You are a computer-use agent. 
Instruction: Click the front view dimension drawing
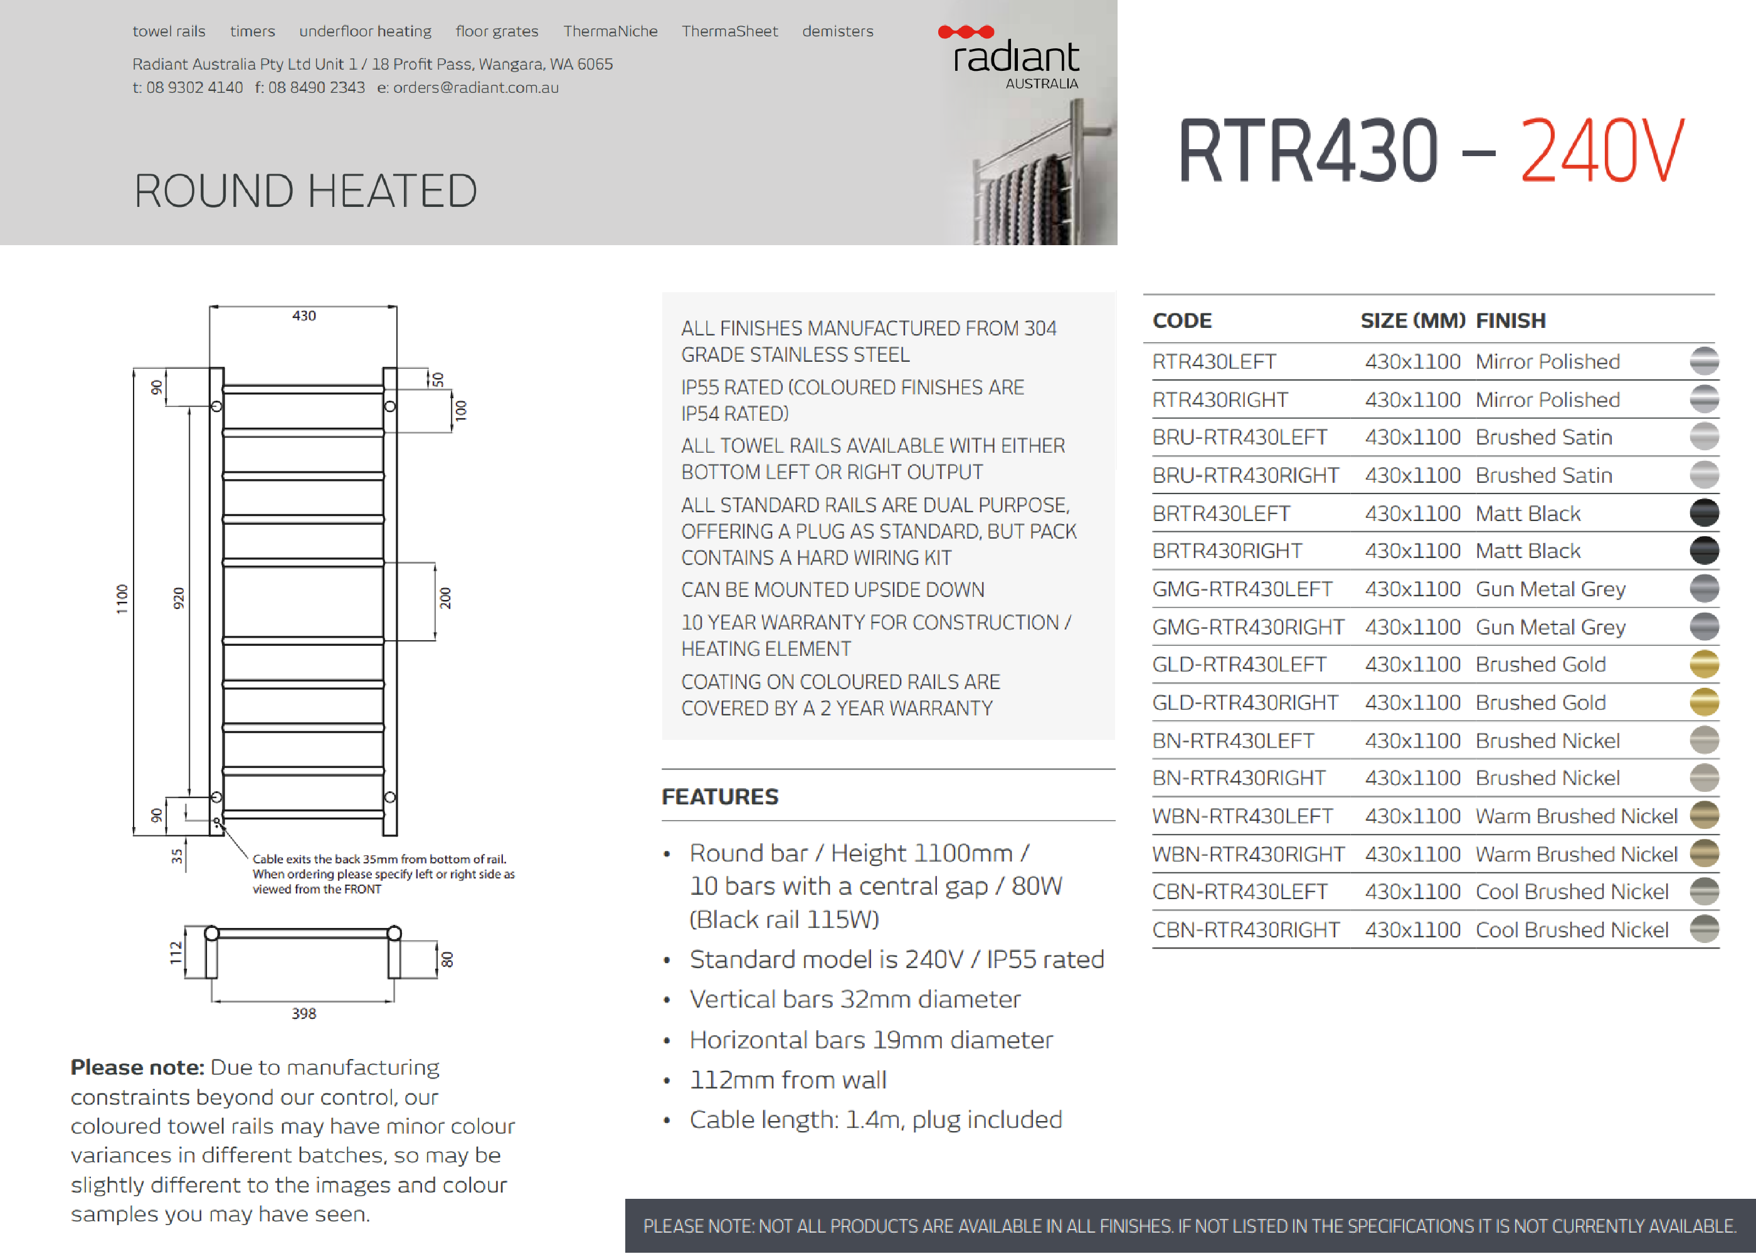(x=303, y=594)
